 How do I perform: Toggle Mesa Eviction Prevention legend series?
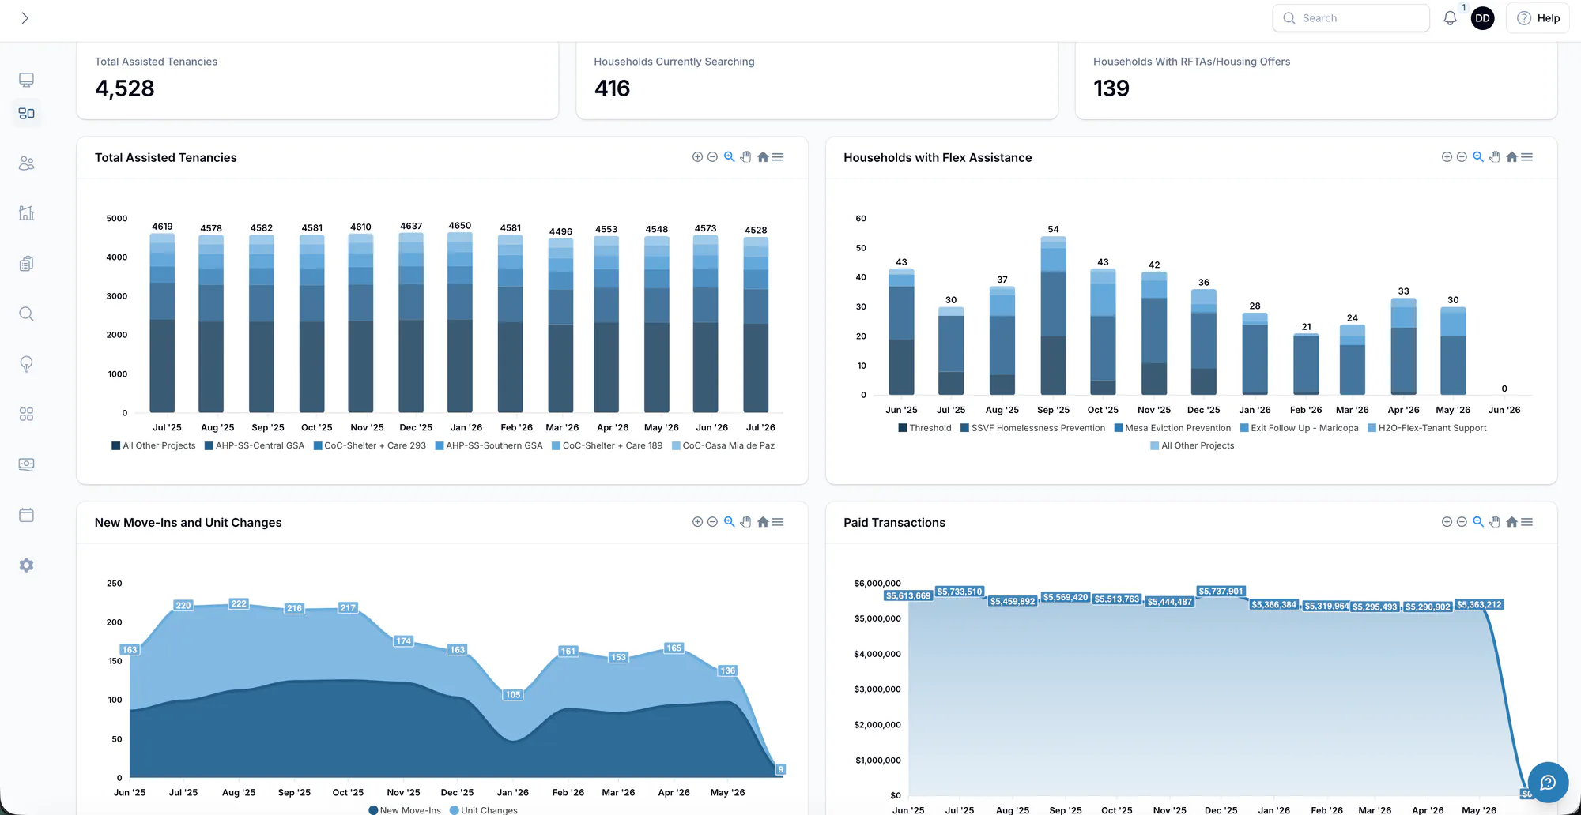(x=1172, y=428)
